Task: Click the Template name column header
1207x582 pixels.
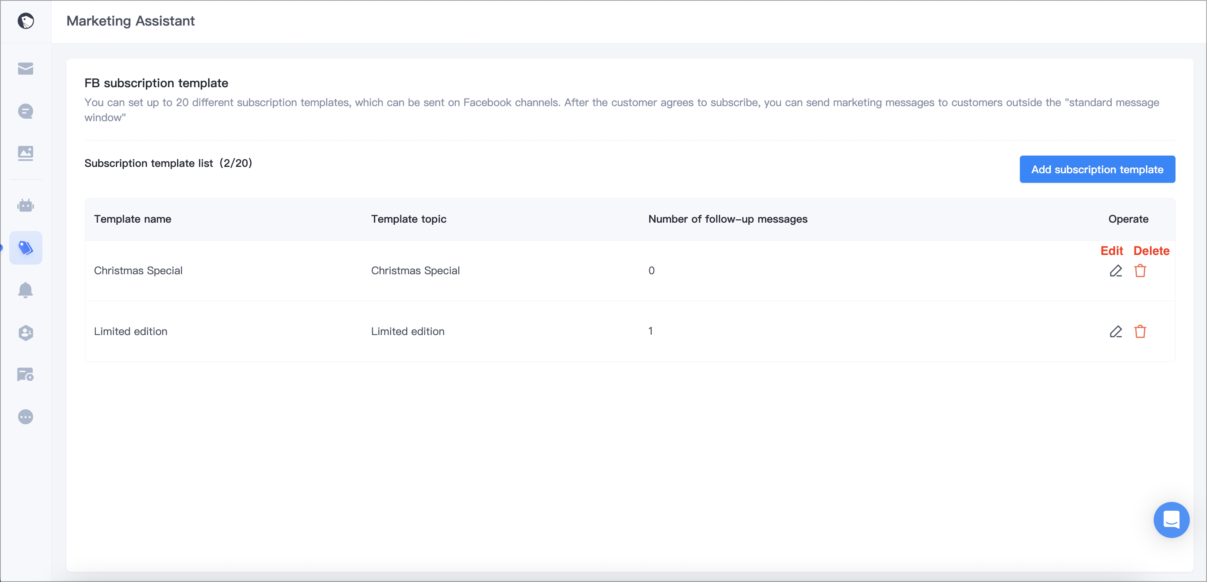Action: 133,219
